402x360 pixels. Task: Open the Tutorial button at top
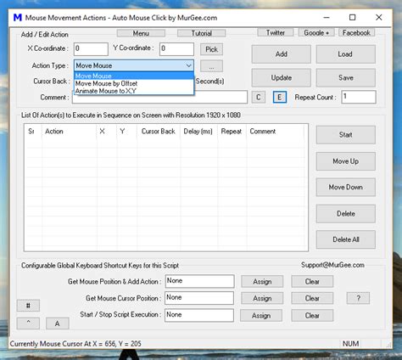(202, 33)
